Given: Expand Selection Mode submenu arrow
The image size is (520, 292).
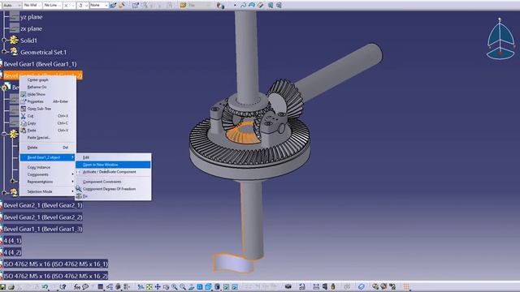Looking at the screenshot, I should pos(72,191).
